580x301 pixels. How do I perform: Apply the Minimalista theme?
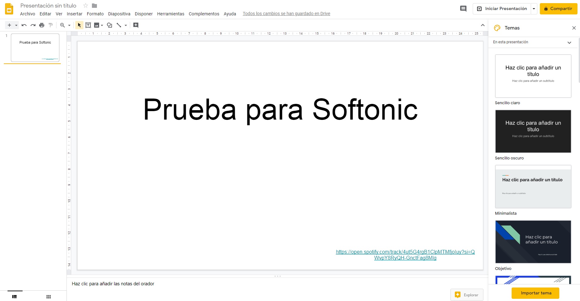tap(533, 186)
